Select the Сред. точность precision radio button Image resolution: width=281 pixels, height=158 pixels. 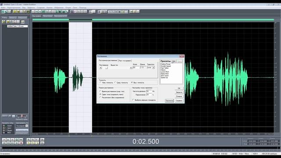coord(115,83)
